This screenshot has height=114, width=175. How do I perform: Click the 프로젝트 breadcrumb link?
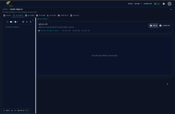click(x=5, y=9)
